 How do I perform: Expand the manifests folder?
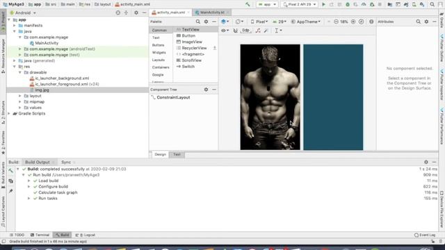click(15, 26)
